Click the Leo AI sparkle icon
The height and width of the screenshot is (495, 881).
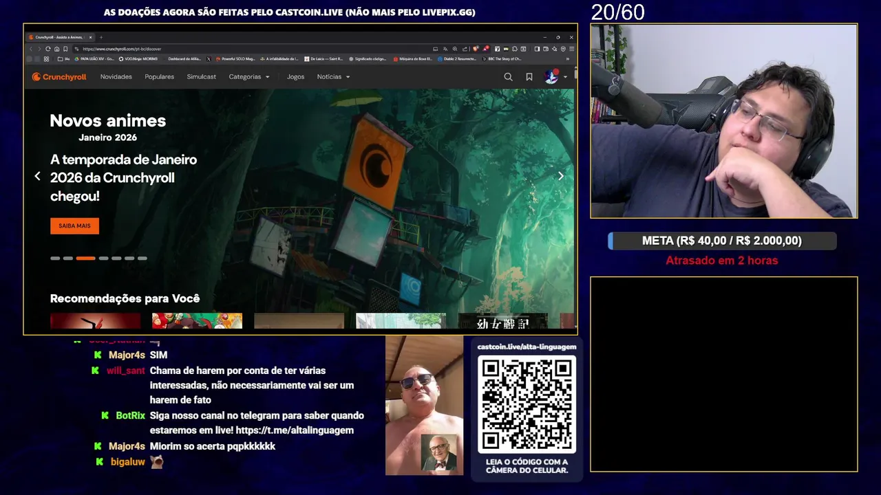point(555,49)
